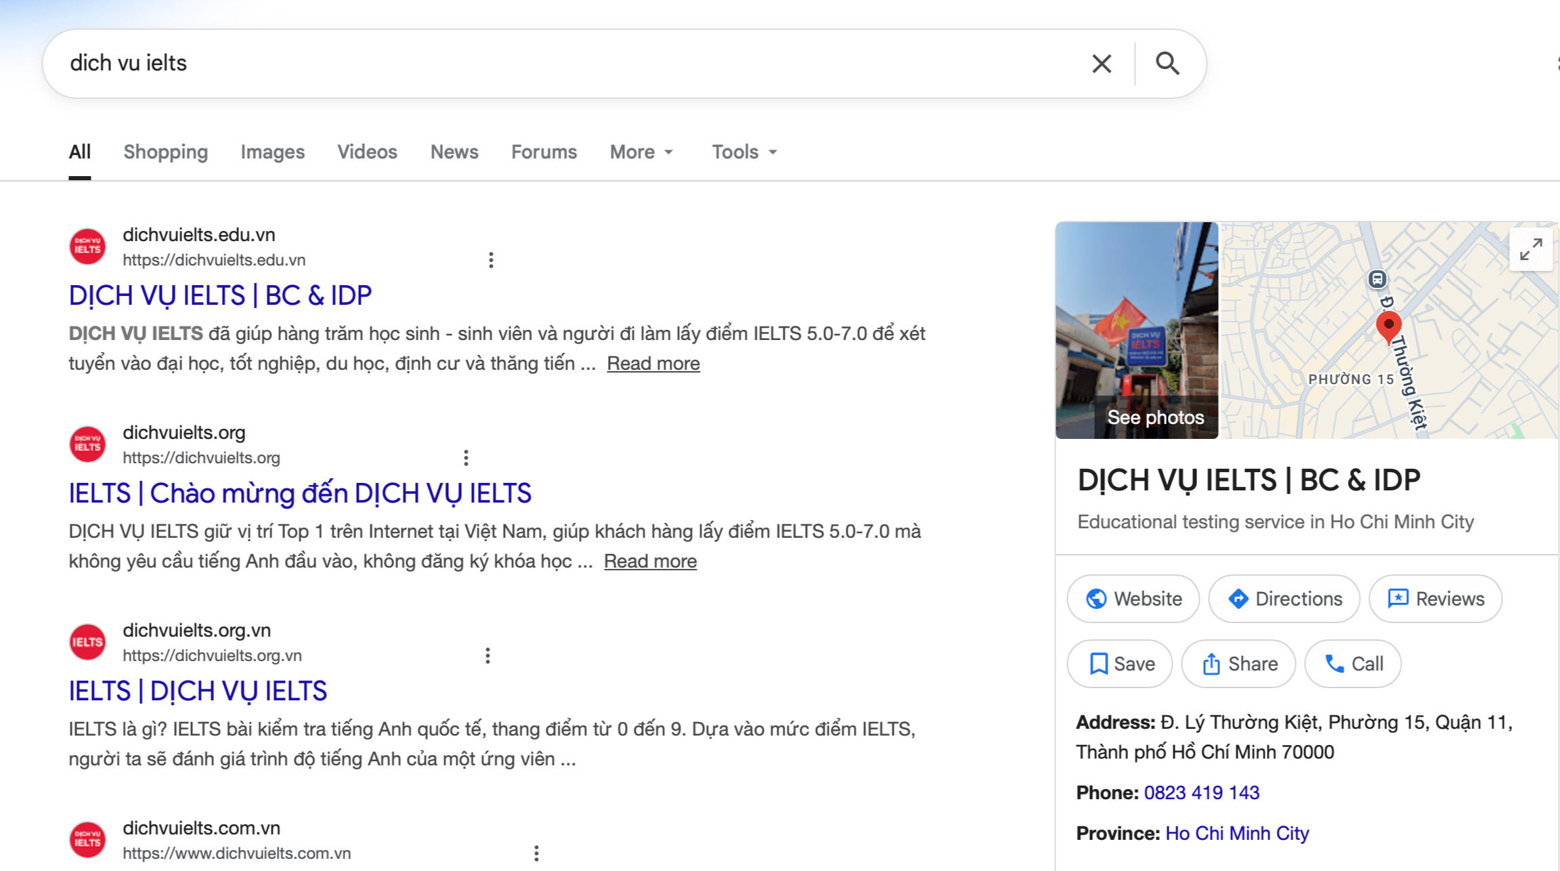Viewport: 1560px width, 871px height.
Task: Open the Tools dropdown
Action: (743, 152)
